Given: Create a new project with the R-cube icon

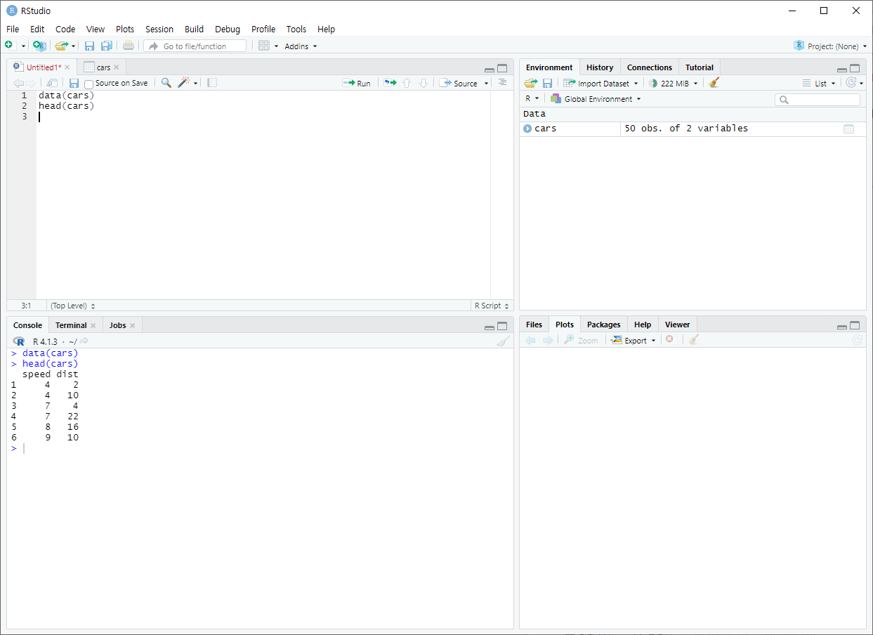Looking at the screenshot, I should pos(39,46).
